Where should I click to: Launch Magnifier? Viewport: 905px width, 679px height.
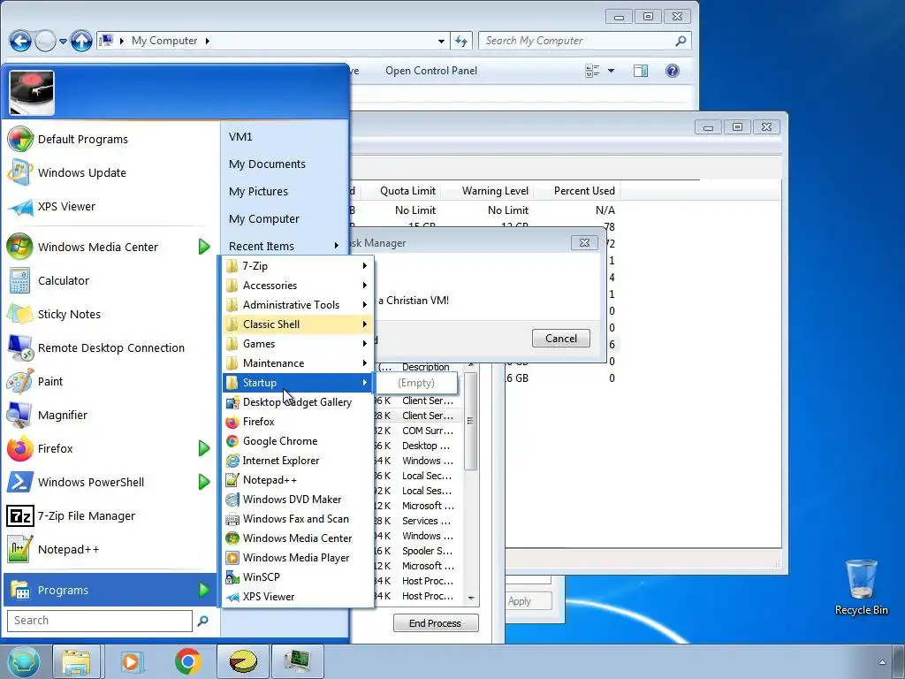pyautogui.click(x=110, y=416)
